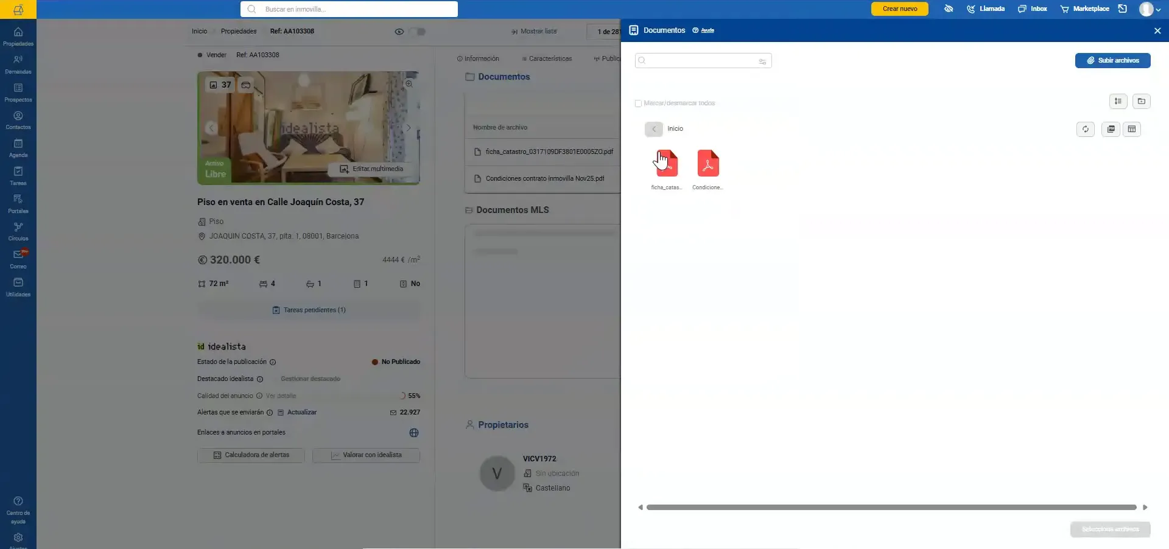Click the info icon beside Estado de la publicación
The image size is (1169, 549).
pos(273,362)
